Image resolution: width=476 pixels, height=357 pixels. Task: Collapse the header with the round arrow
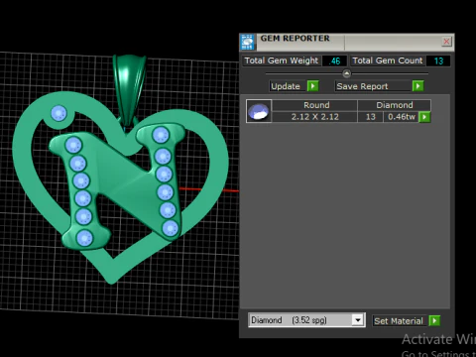coord(346,73)
